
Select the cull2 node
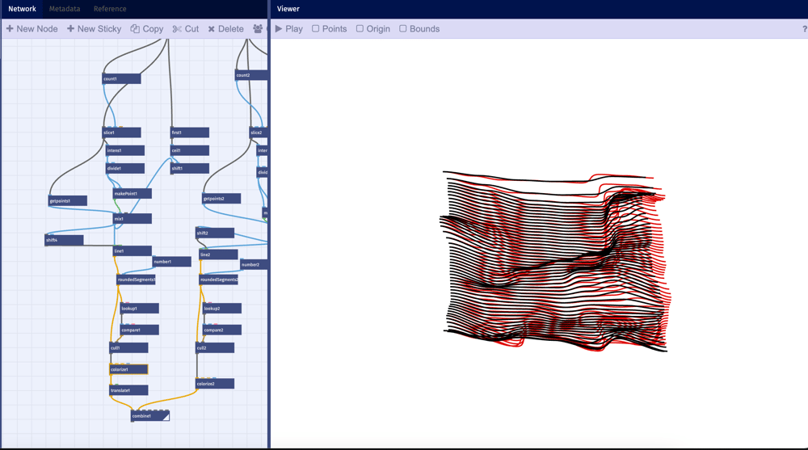point(215,348)
